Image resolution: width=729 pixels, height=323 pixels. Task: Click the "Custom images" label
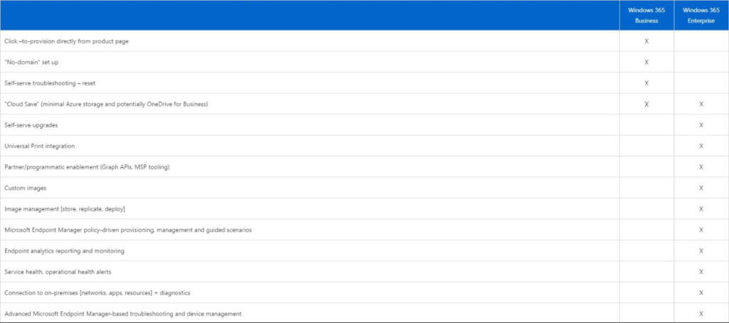point(25,188)
